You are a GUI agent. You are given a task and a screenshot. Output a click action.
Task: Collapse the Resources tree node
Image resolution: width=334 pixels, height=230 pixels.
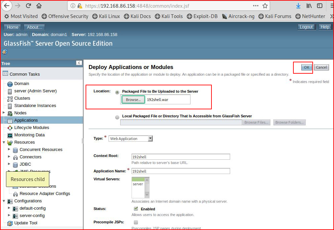[4, 142]
